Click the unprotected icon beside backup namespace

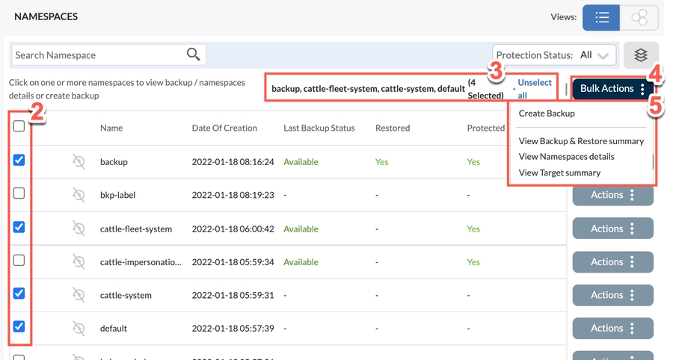click(79, 161)
